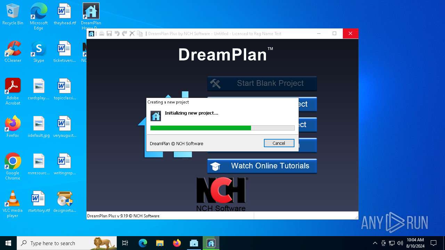Select topicclassi document on desktop
445x250 pixels.
[x=65, y=90]
